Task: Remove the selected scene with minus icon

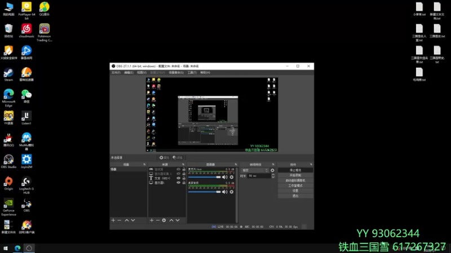Action: 120,220
